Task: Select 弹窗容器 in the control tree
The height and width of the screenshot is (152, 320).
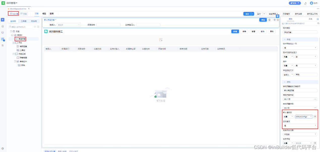Action: 23,58
